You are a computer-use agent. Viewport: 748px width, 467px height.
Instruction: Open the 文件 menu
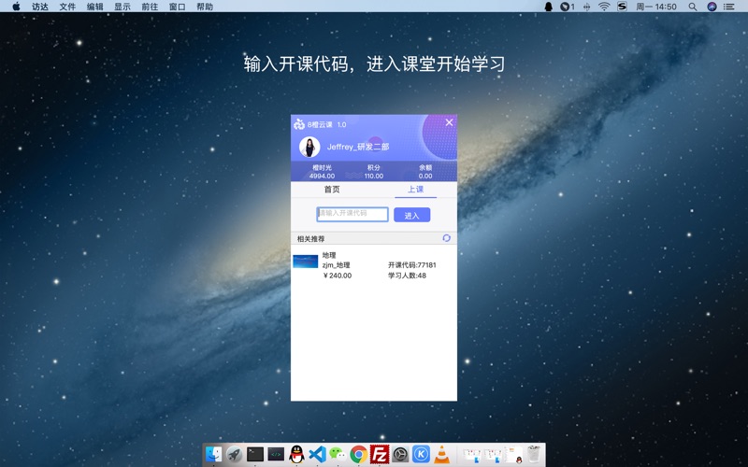(67, 7)
